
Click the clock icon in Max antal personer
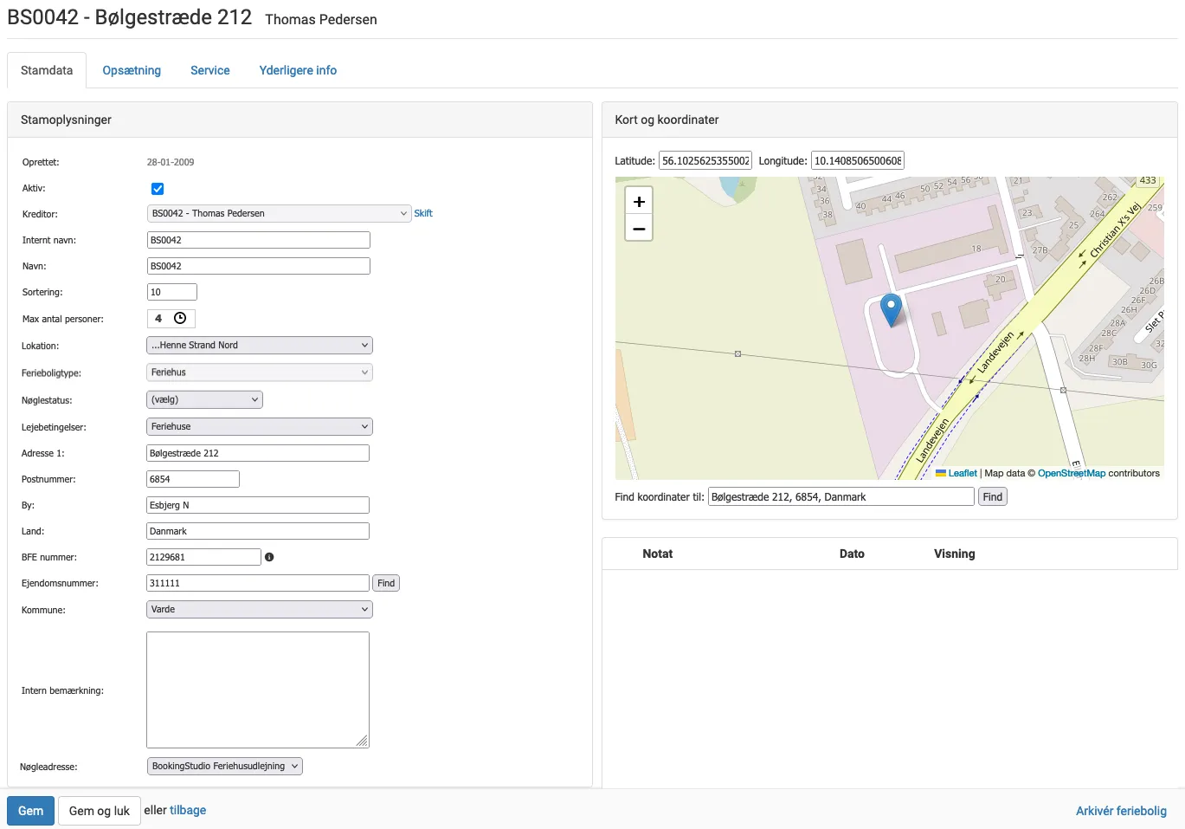point(180,319)
